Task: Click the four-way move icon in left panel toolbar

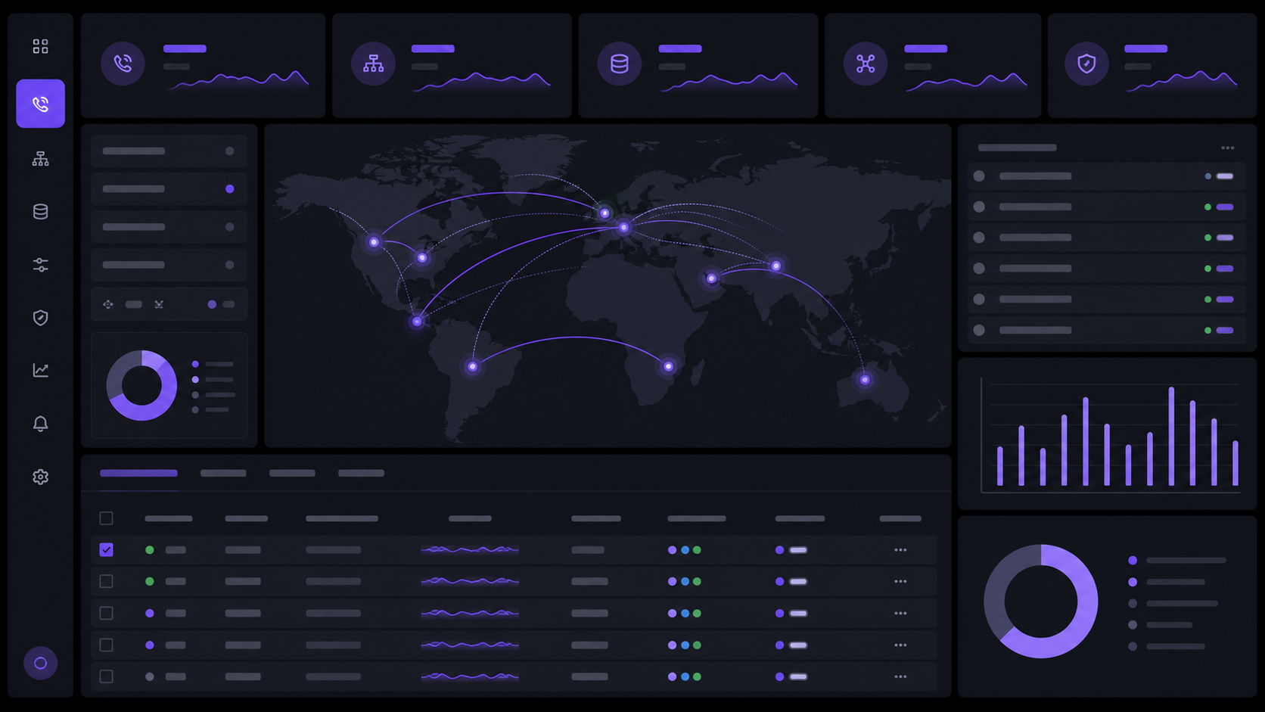Action: (x=108, y=304)
